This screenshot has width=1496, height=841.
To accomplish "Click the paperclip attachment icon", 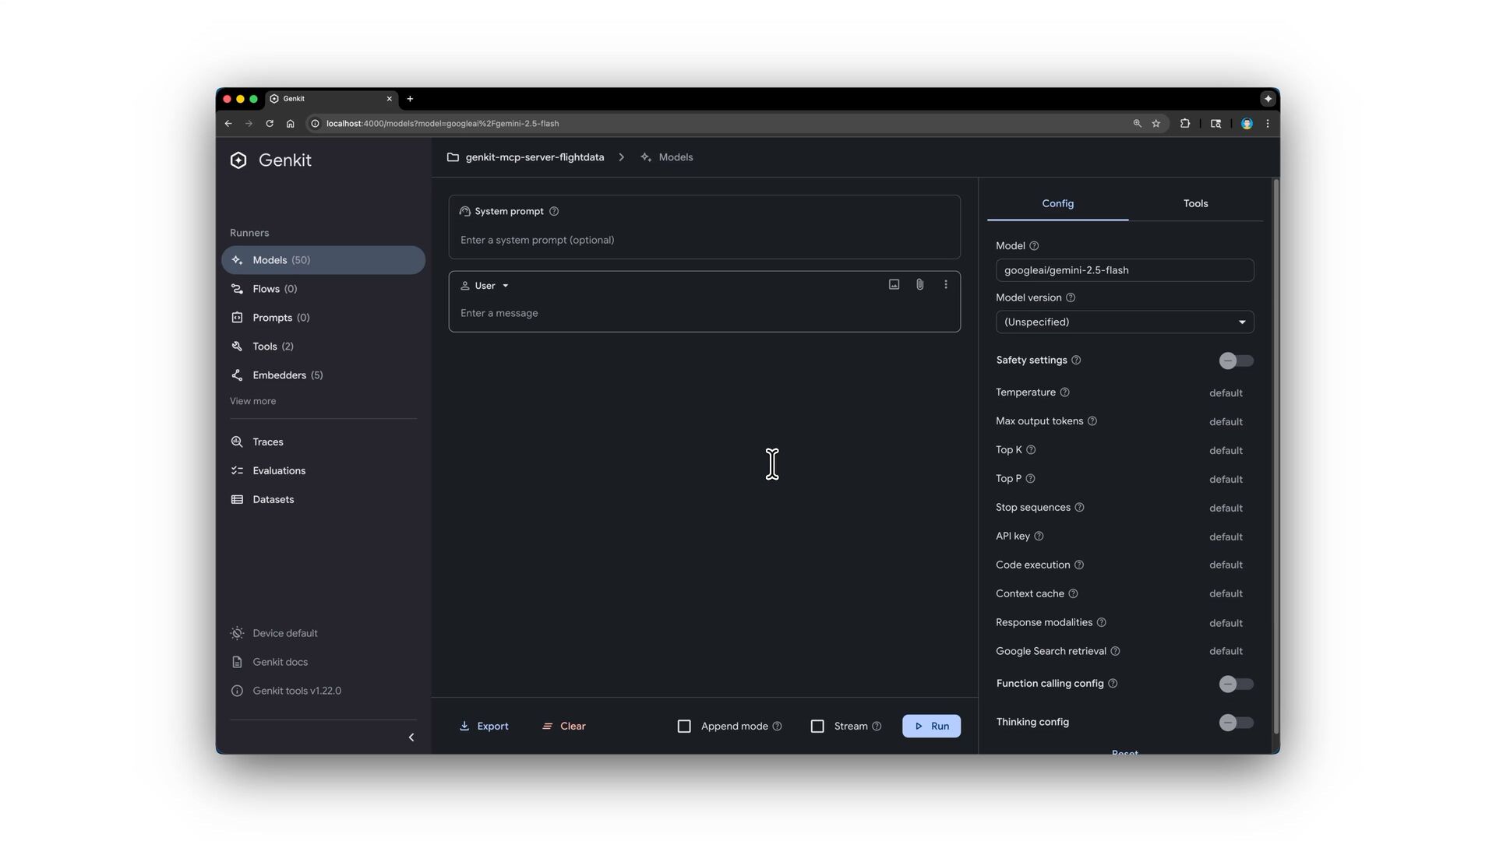I will pos(919,285).
